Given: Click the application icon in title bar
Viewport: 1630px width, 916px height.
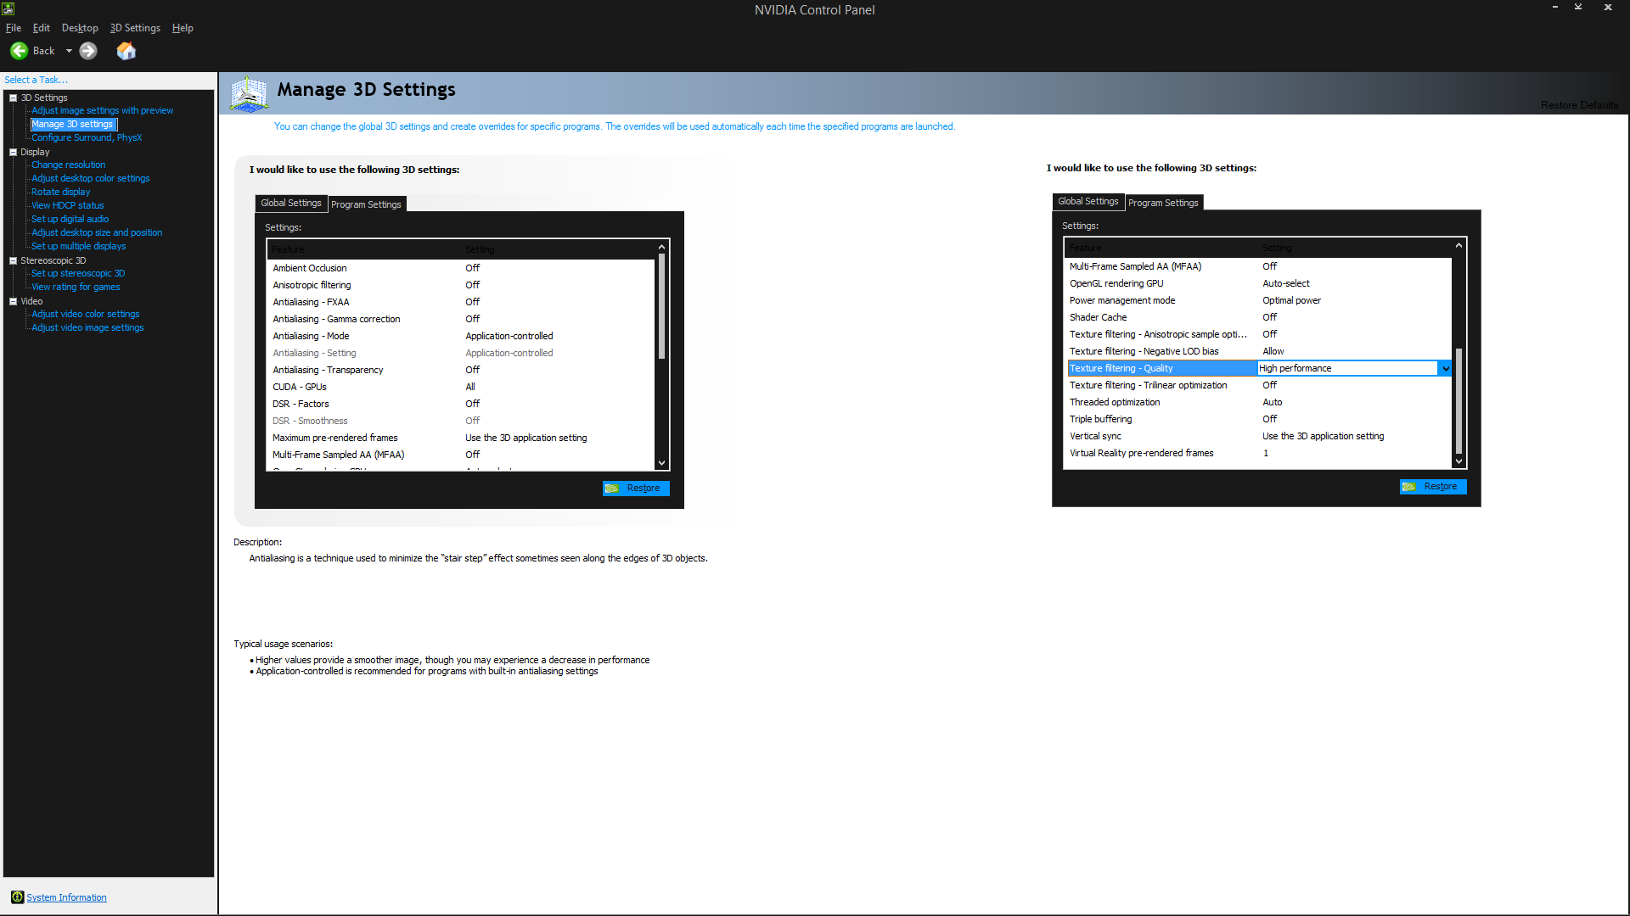Looking at the screenshot, I should pos(8,8).
